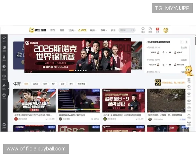Go to 首页 in top navigation

(x=53, y=30)
